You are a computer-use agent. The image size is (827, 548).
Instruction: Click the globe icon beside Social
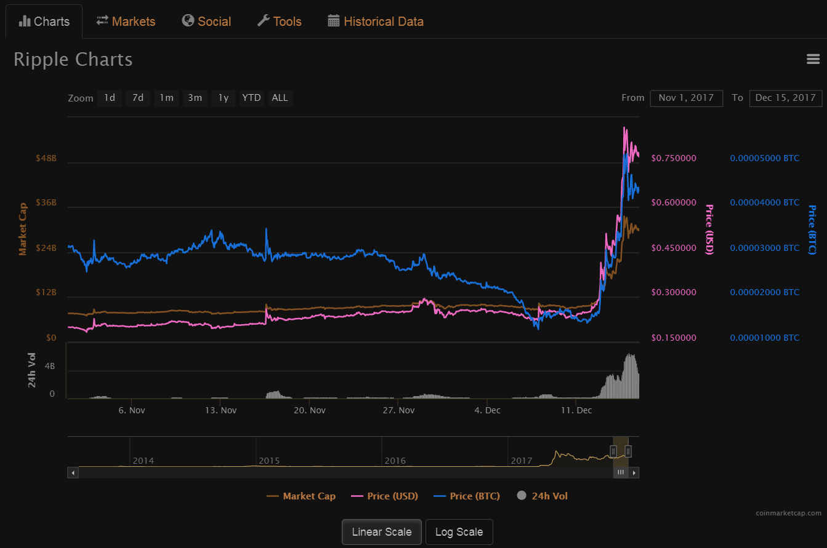(188, 21)
